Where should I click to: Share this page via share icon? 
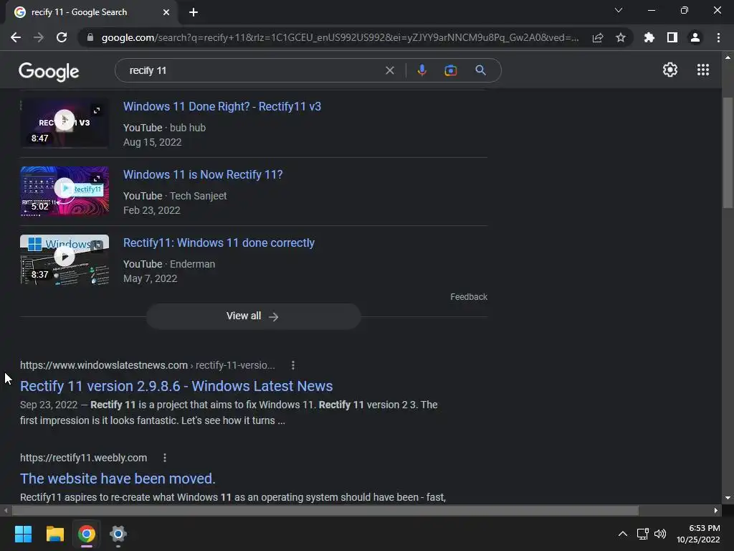coord(598,37)
